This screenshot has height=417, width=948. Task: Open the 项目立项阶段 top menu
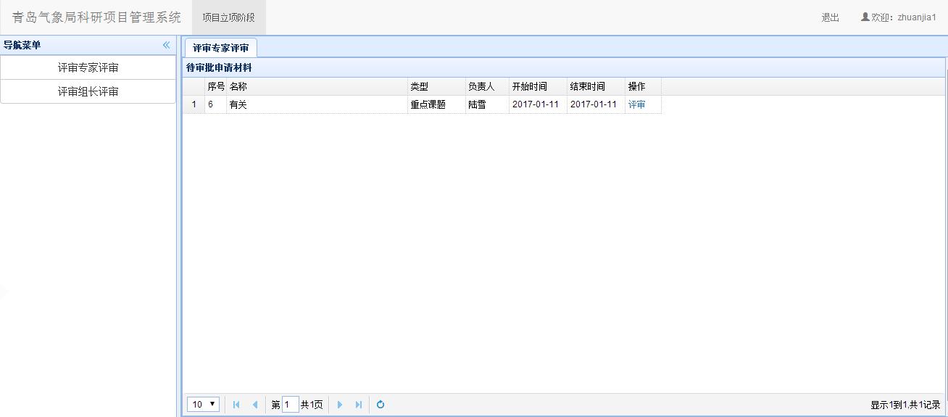point(228,17)
